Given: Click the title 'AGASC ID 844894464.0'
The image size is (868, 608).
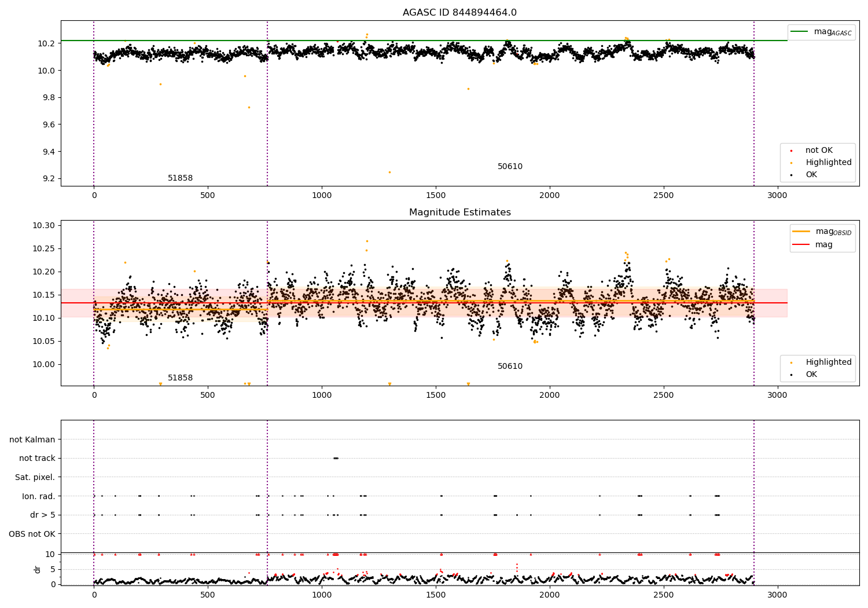Looking at the screenshot, I should point(459,13).
